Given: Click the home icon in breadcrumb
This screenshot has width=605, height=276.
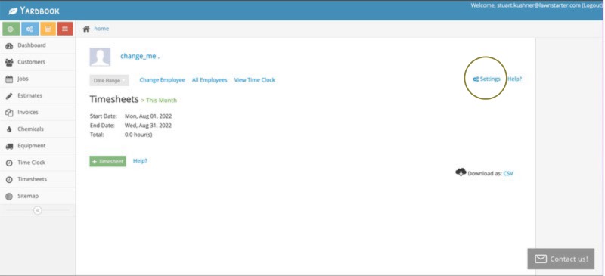Looking at the screenshot, I should pyautogui.click(x=86, y=29).
